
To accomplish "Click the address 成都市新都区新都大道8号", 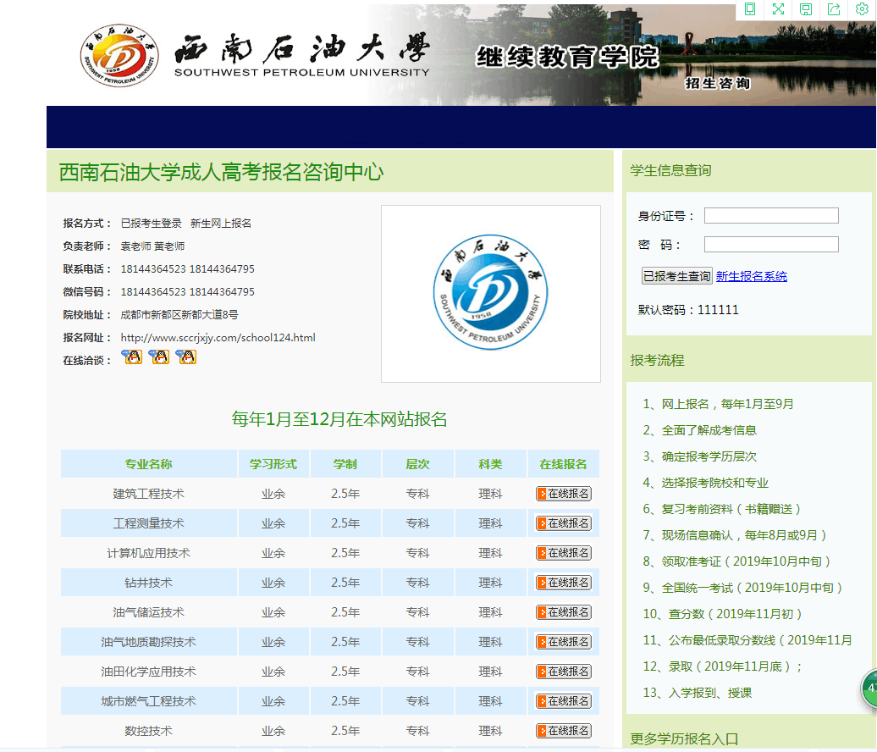I will tap(179, 314).
